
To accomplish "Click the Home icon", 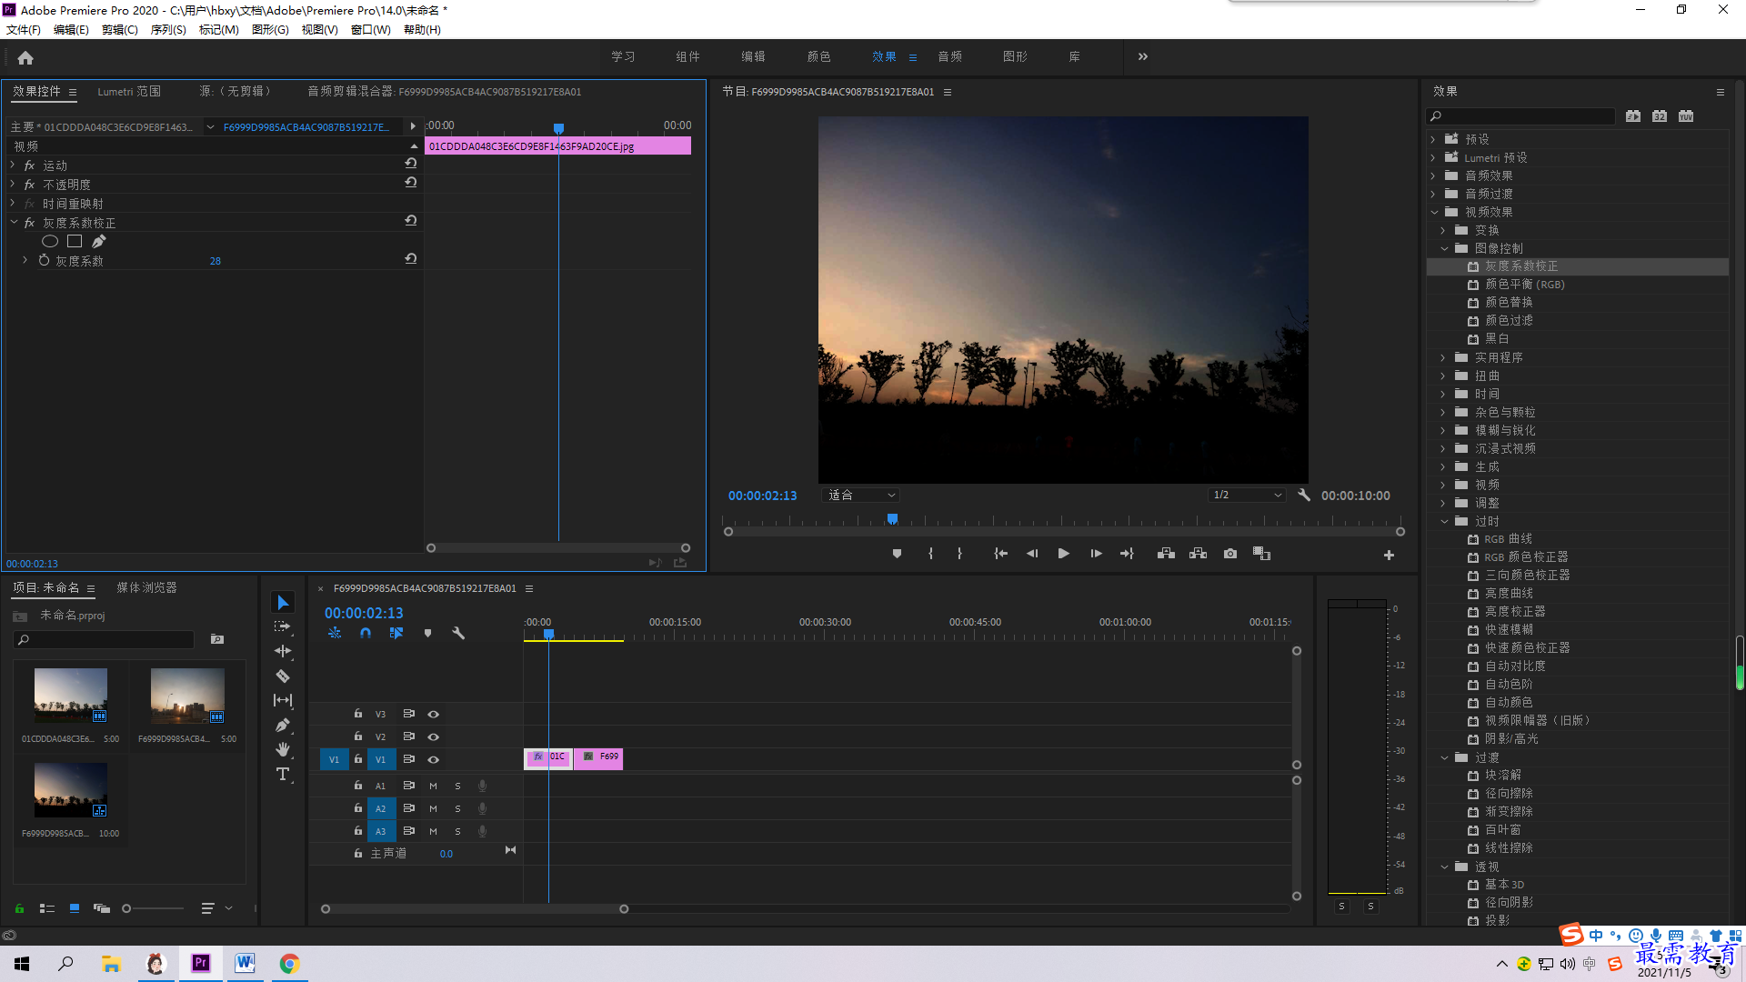I will (x=25, y=57).
